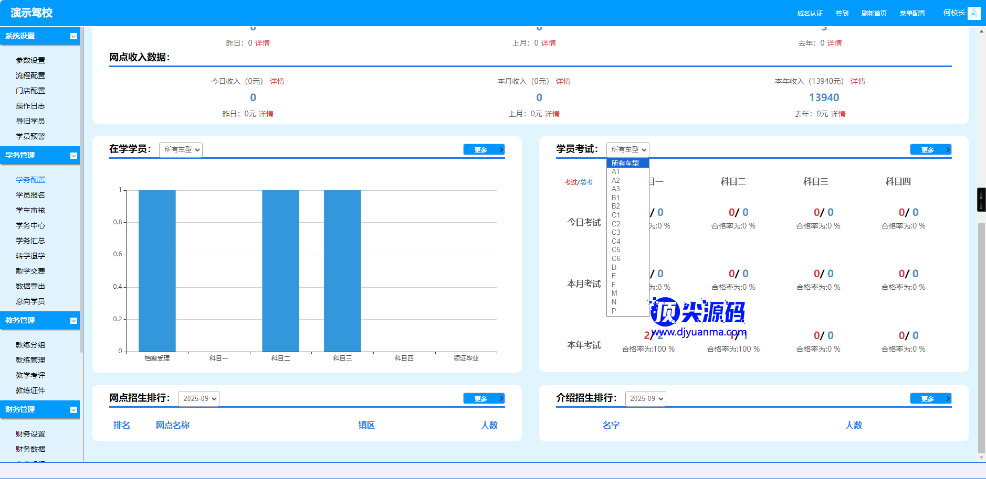Click 更多 button in 在学学员 panel
The height and width of the screenshot is (479, 986).
click(x=484, y=150)
